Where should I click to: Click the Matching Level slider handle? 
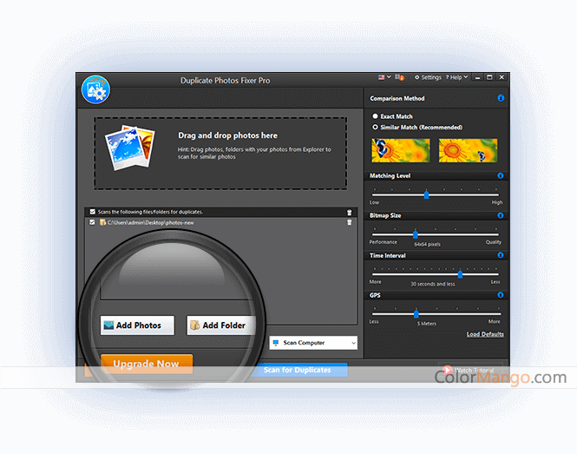(427, 194)
